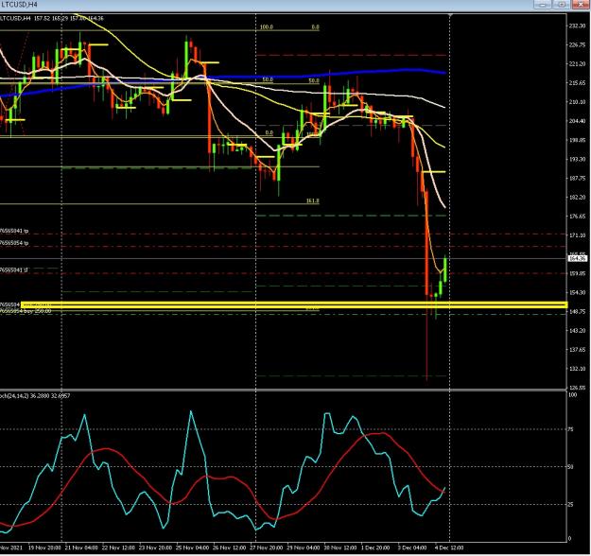Select the current price label 164.36
Image resolution: width=591 pixels, height=556 pixels.
(x=578, y=258)
